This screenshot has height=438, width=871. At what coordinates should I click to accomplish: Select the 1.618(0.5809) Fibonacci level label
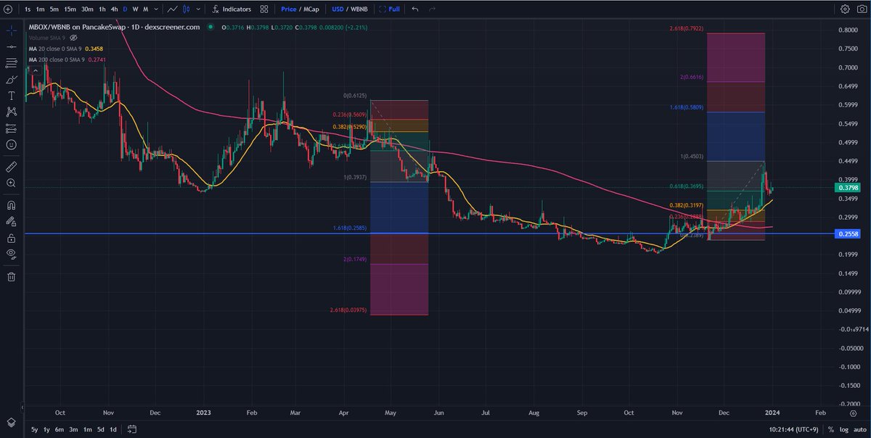coord(686,107)
